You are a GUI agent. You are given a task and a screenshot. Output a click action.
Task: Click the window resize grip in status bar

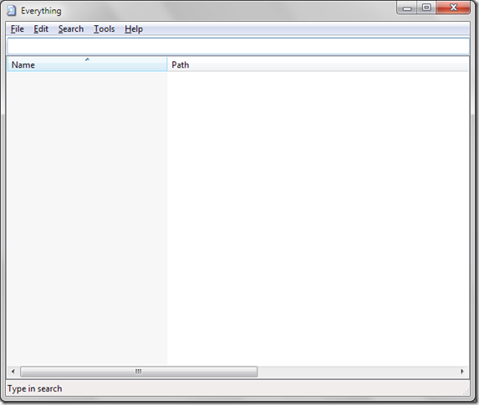coord(466,392)
